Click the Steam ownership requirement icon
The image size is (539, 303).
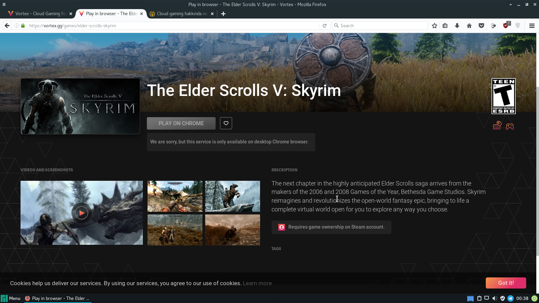coord(282,227)
